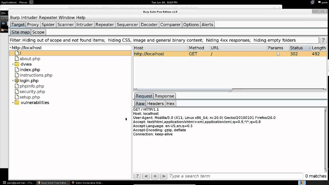
Task: Open the Target tab
Action: pyautogui.click(x=18, y=24)
